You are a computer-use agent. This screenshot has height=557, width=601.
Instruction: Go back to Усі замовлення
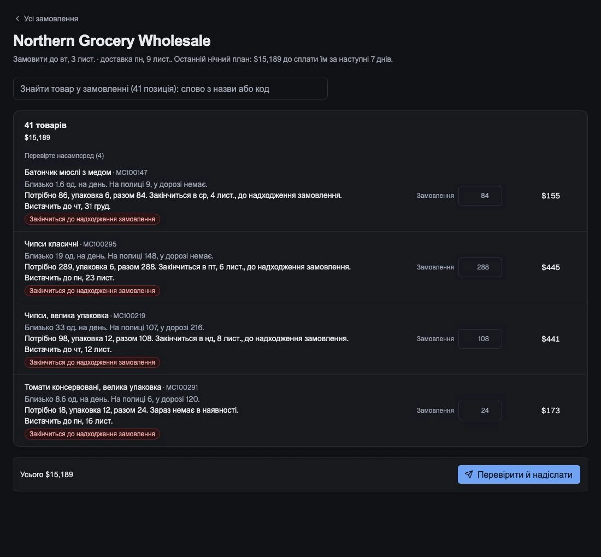coord(46,19)
